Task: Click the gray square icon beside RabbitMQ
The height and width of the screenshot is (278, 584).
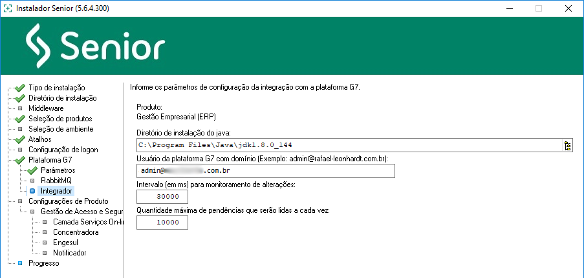Action: 32,181
